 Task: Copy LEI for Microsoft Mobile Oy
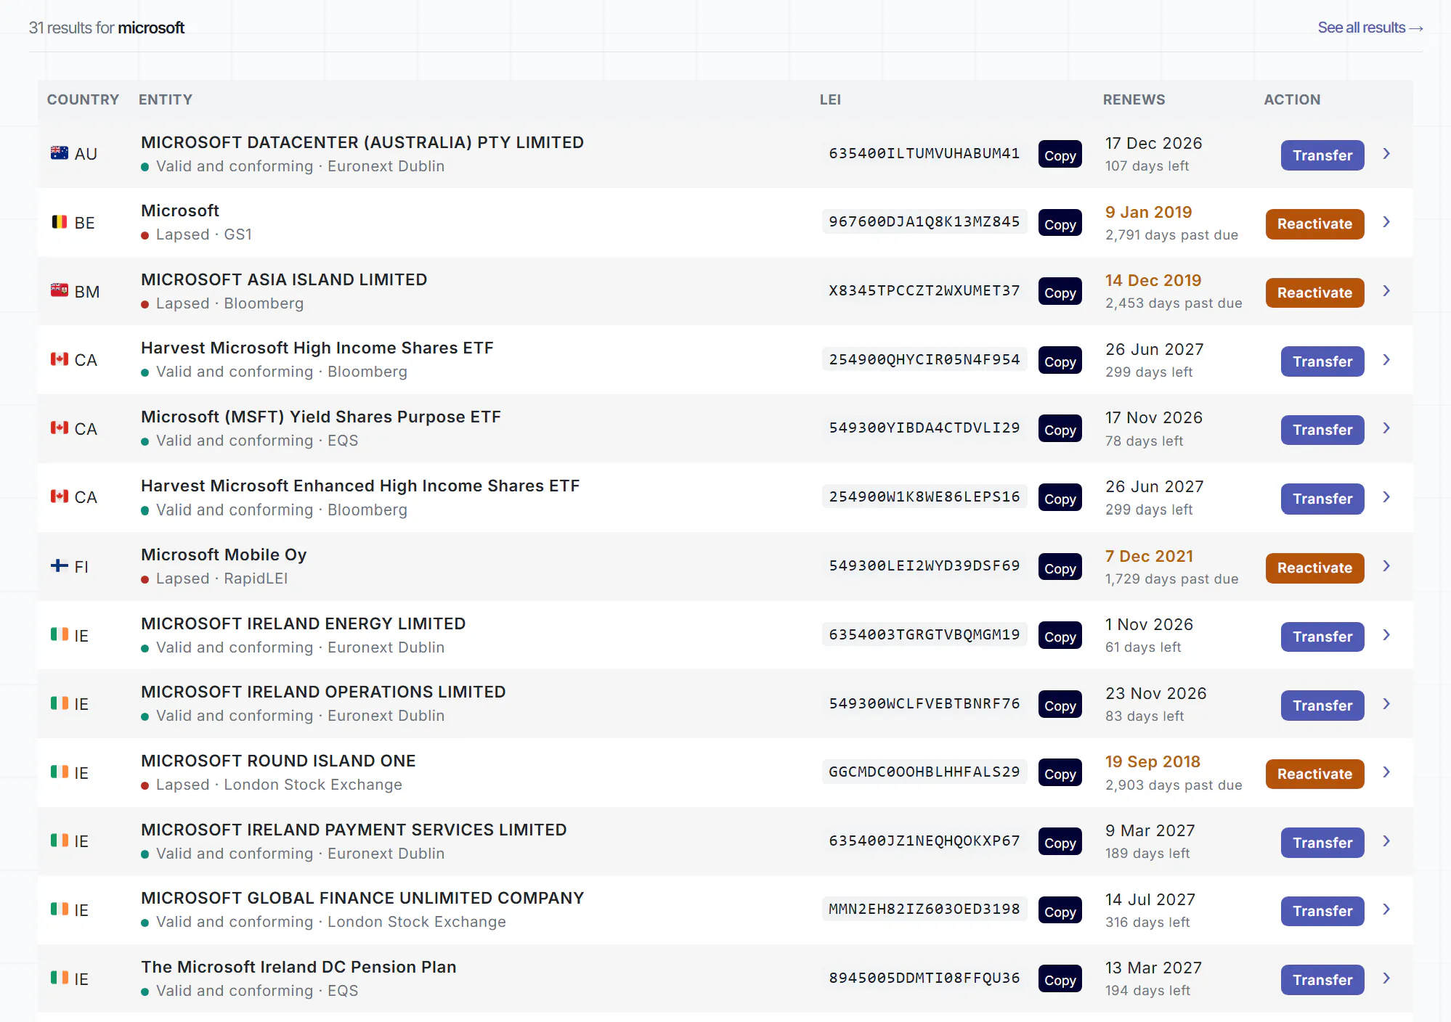pyautogui.click(x=1060, y=567)
